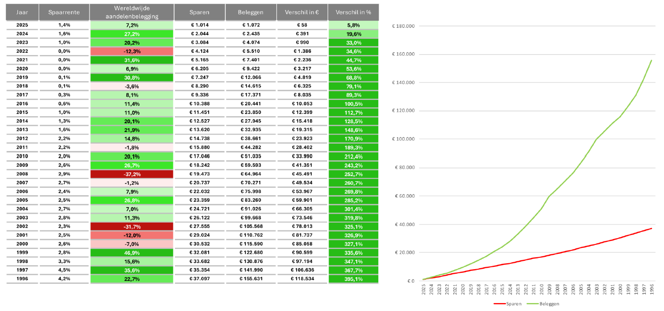
Task: Select the green 46,9% return cell
Action: click(132, 252)
